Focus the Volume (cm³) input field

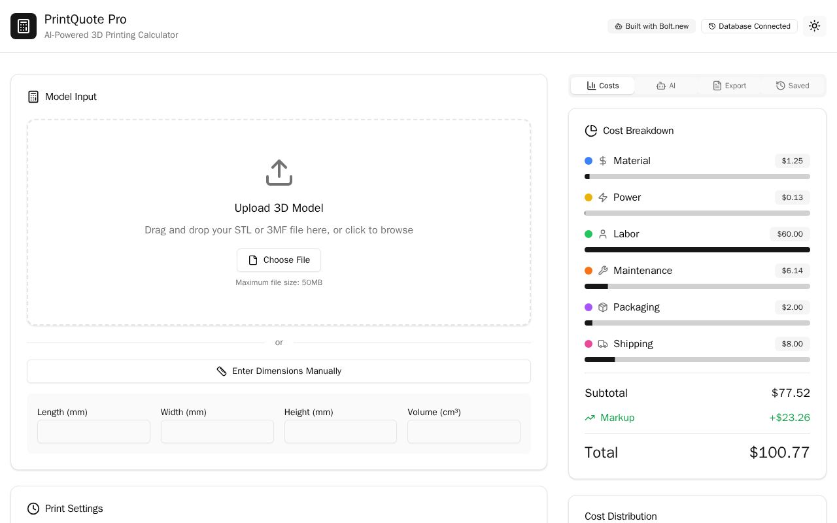click(464, 431)
